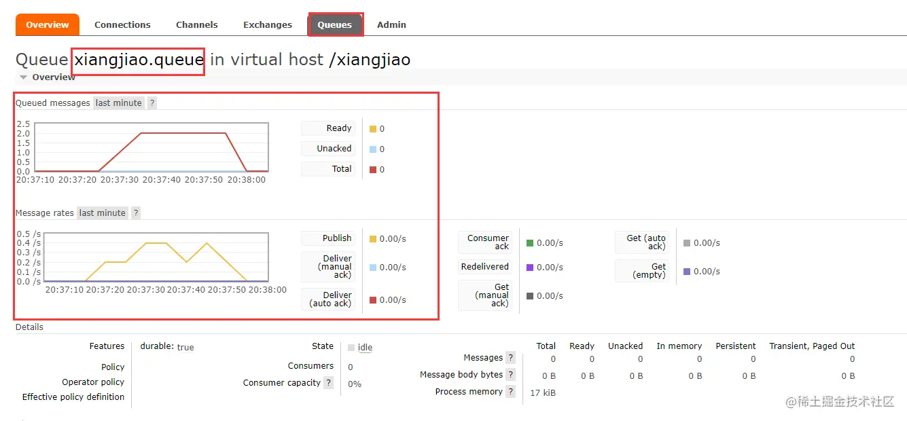Viewport: 907px width, 421px height.
Task: Change Message rates 'last minute' range
Action: (x=103, y=213)
